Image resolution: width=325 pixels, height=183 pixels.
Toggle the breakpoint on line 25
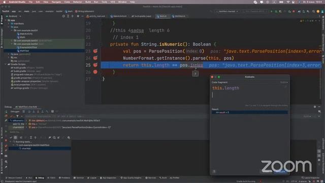pyautogui.click(x=95, y=65)
